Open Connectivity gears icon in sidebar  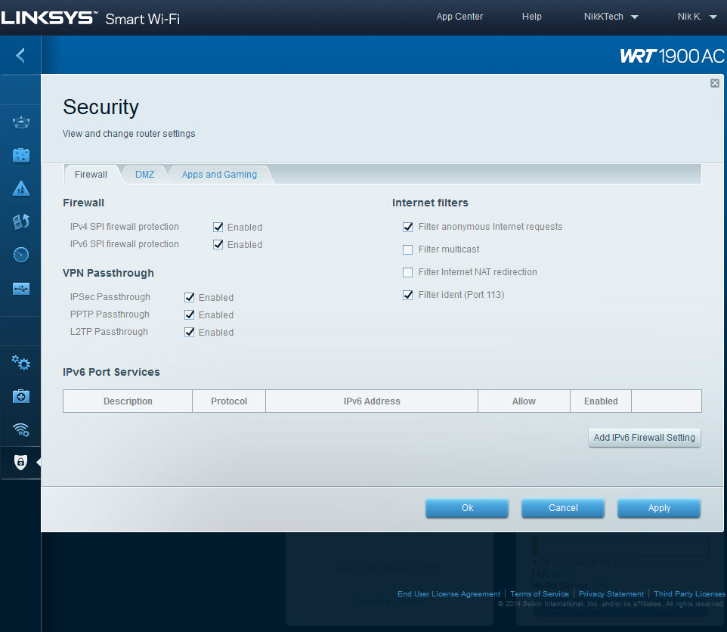21,363
